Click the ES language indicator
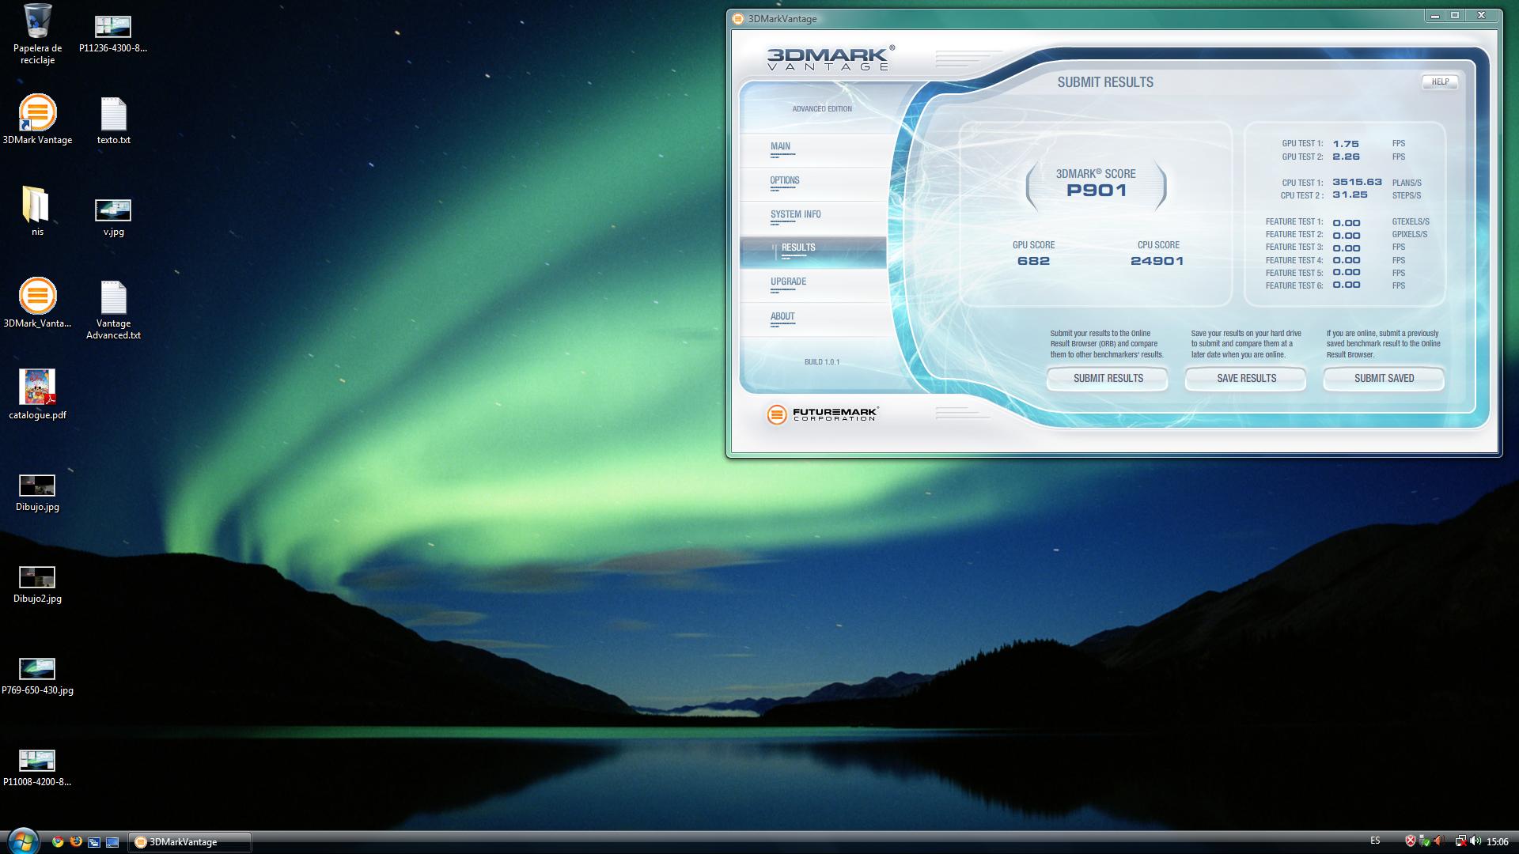The width and height of the screenshot is (1519, 854). coord(1375,841)
